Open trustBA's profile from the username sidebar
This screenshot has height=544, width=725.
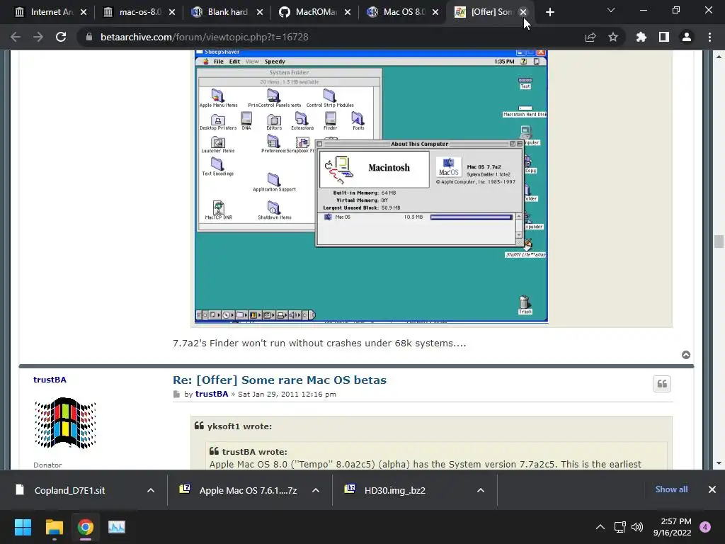pos(50,380)
